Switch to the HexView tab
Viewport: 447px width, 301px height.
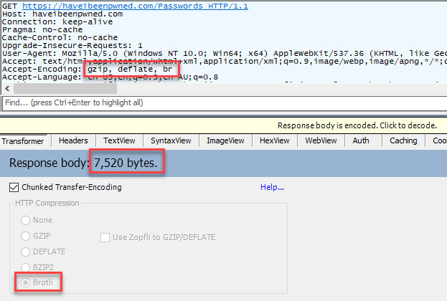tap(275, 140)
